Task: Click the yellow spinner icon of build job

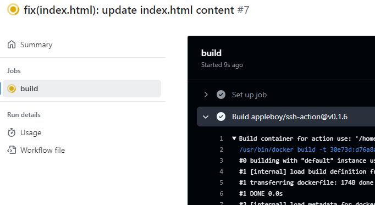Action: [x=12, y=88]
